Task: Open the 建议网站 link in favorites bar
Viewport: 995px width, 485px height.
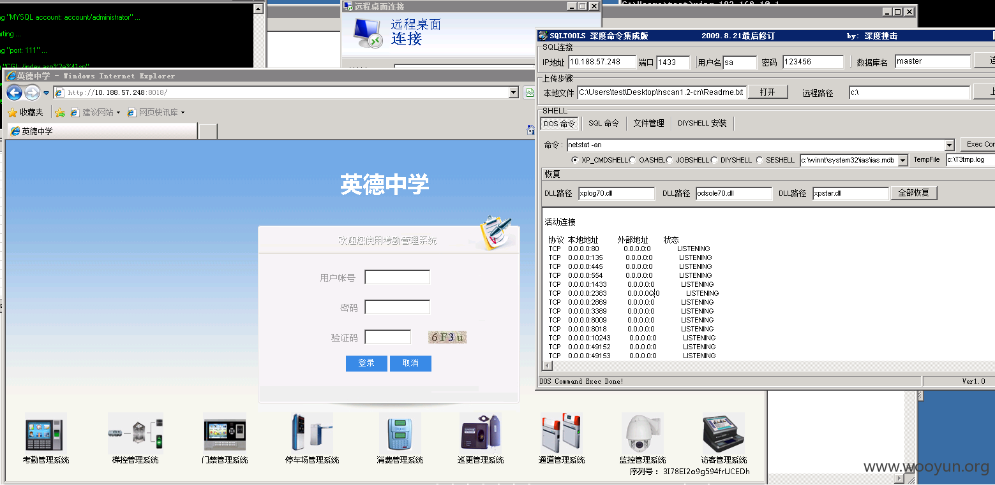Action: [x=95, y=112]
